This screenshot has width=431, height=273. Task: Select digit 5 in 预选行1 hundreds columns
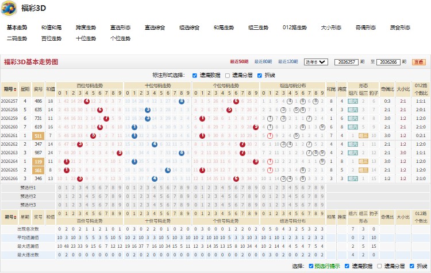93,188
